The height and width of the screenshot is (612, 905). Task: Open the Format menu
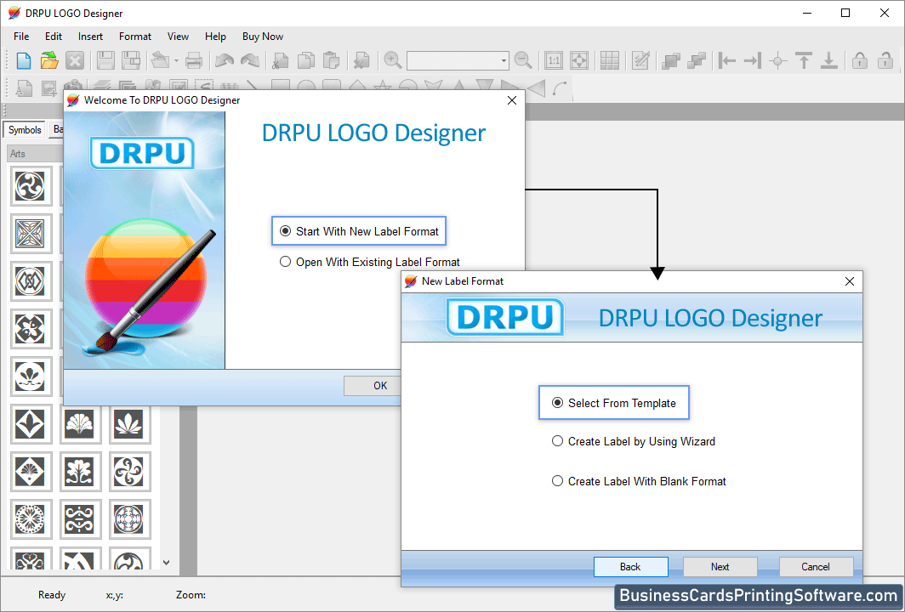coord(135,37)
